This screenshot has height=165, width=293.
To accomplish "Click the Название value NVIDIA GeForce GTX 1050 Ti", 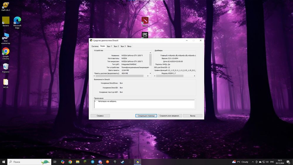I will point(132,55).
